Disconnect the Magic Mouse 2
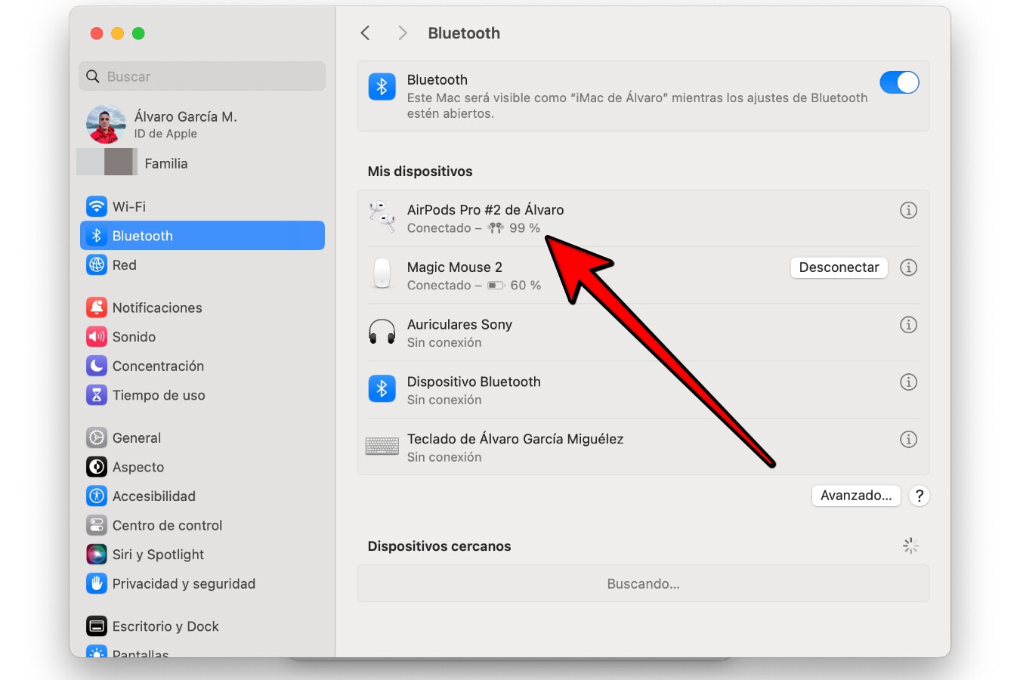 (x=839, y=267)
